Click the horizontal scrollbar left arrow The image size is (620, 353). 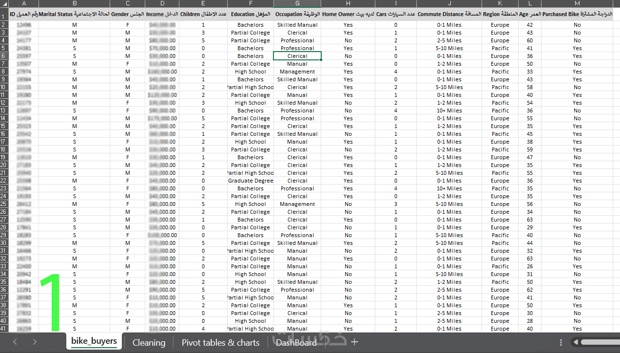pyautogui.click(x=575, y=342)
